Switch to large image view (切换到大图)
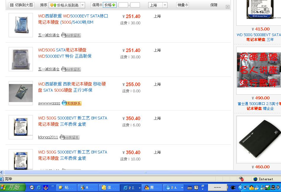 pyautogui.click(x=22, y=5)
